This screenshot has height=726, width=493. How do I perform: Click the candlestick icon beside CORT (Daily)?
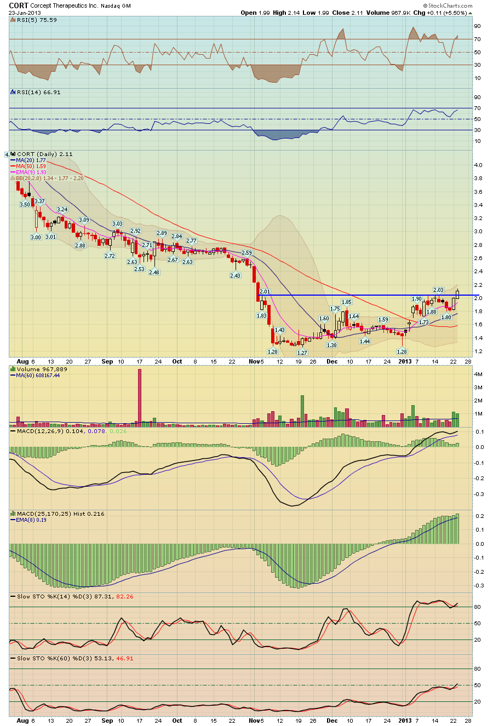pos(13,154)
